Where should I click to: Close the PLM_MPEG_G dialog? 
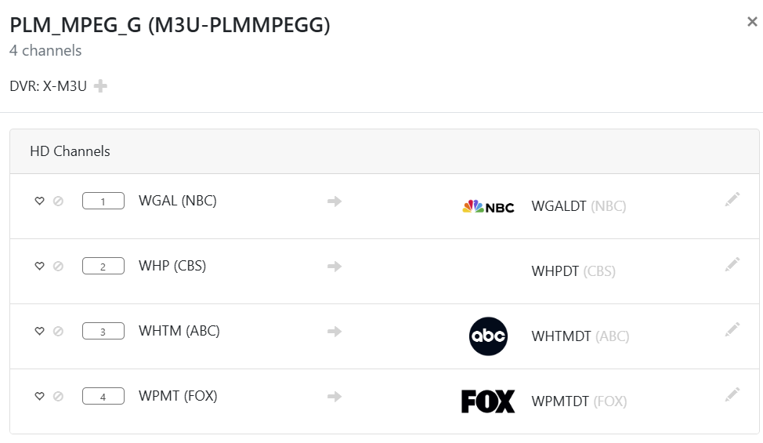[752, 22]
